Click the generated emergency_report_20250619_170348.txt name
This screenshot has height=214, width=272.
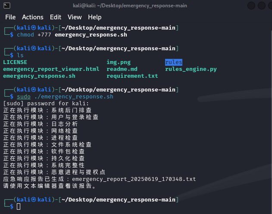point(134,179)
